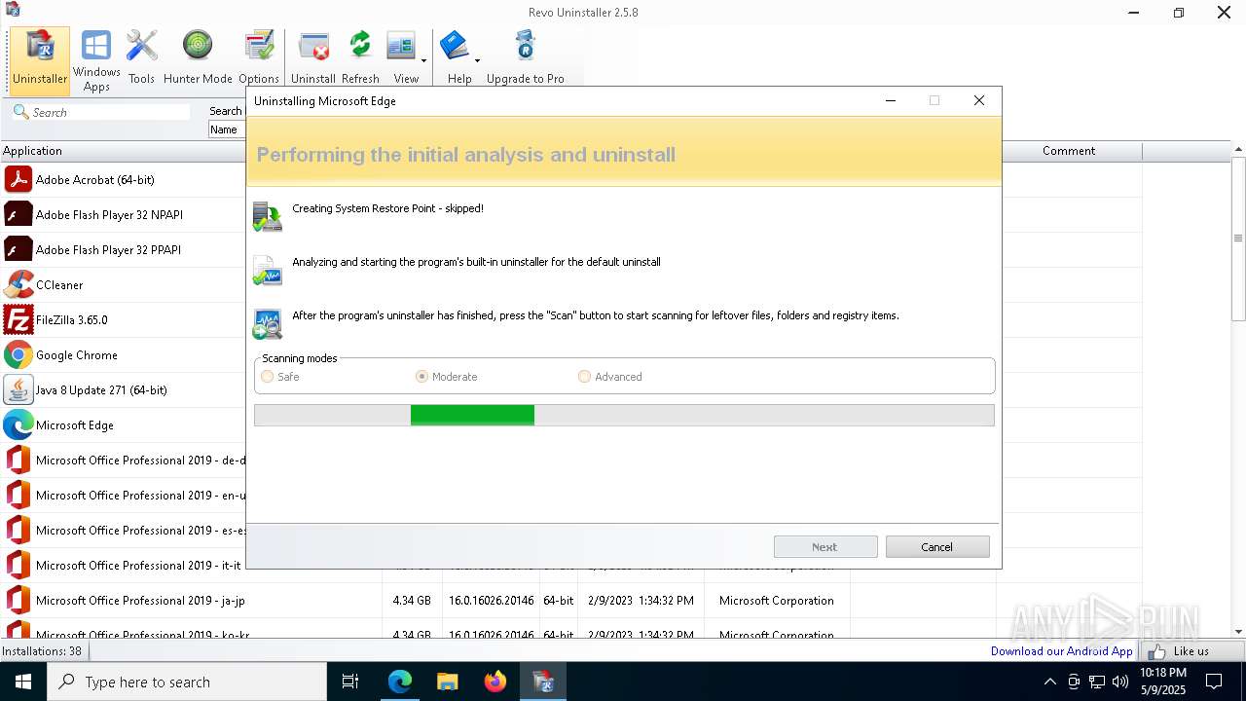Open Windows Apps toolbar icon

[96, 60]
